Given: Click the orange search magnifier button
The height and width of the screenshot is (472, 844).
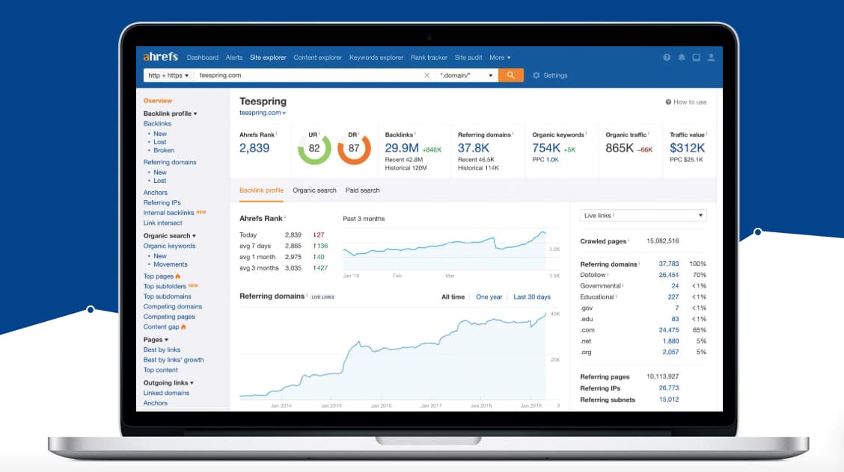Looking at the screenshot, I should 510,75.
